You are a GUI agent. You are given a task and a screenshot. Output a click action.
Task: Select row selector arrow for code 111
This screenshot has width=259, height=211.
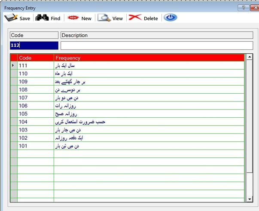(x=14, y=65)
